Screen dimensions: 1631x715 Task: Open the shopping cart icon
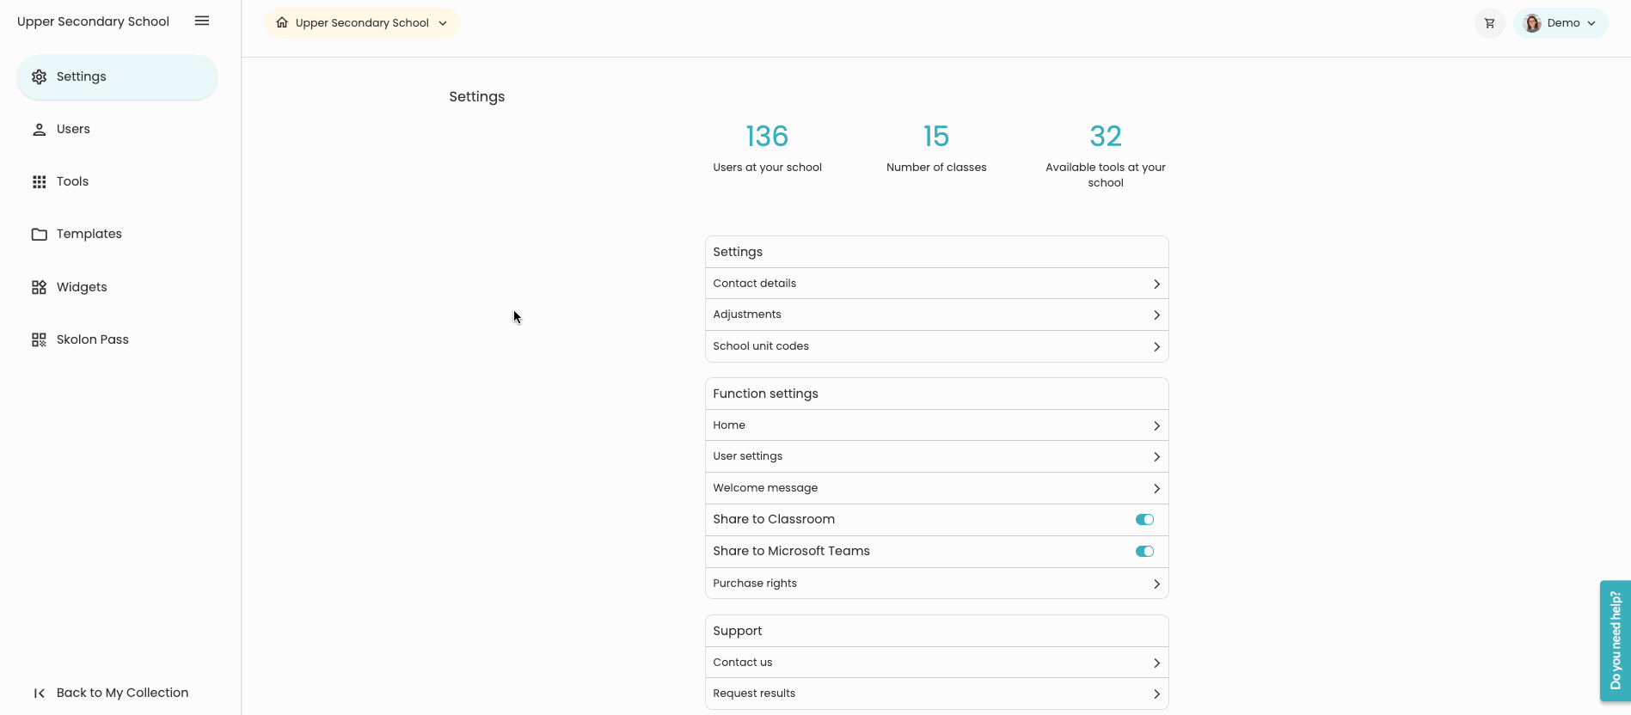(x=1489, y=23)
